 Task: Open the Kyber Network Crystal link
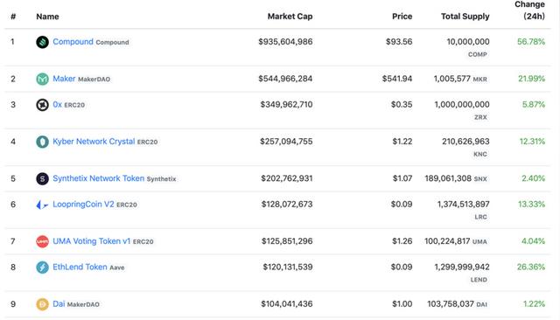94,142
